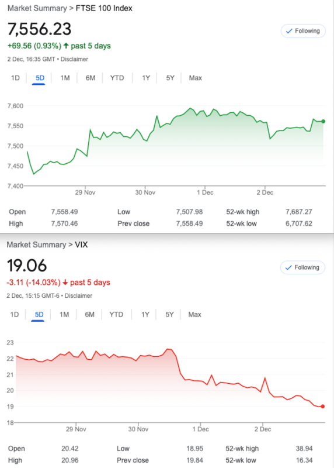Click VIX Prev close value 19.84
The image size is (334, 468).
pyautogui.click(x=195, y=460)
